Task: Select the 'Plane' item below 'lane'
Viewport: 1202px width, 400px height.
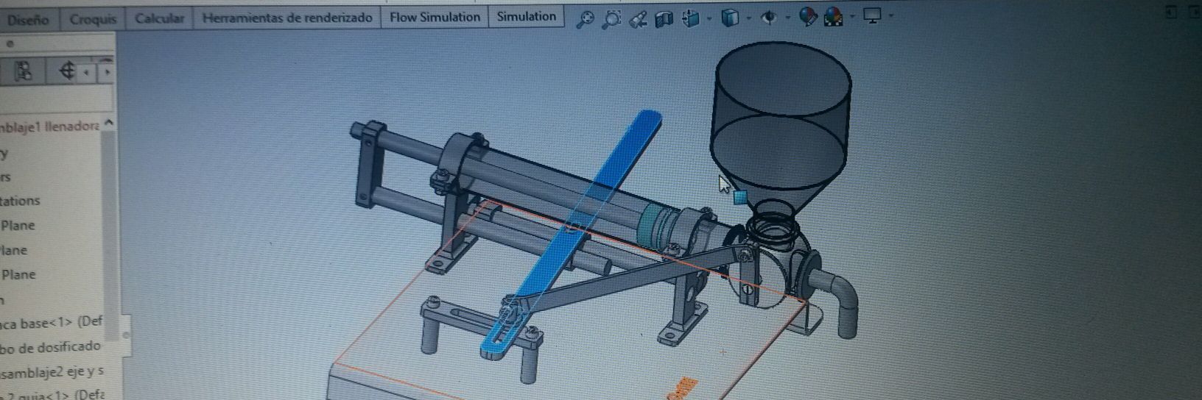Action: point(18,274)
